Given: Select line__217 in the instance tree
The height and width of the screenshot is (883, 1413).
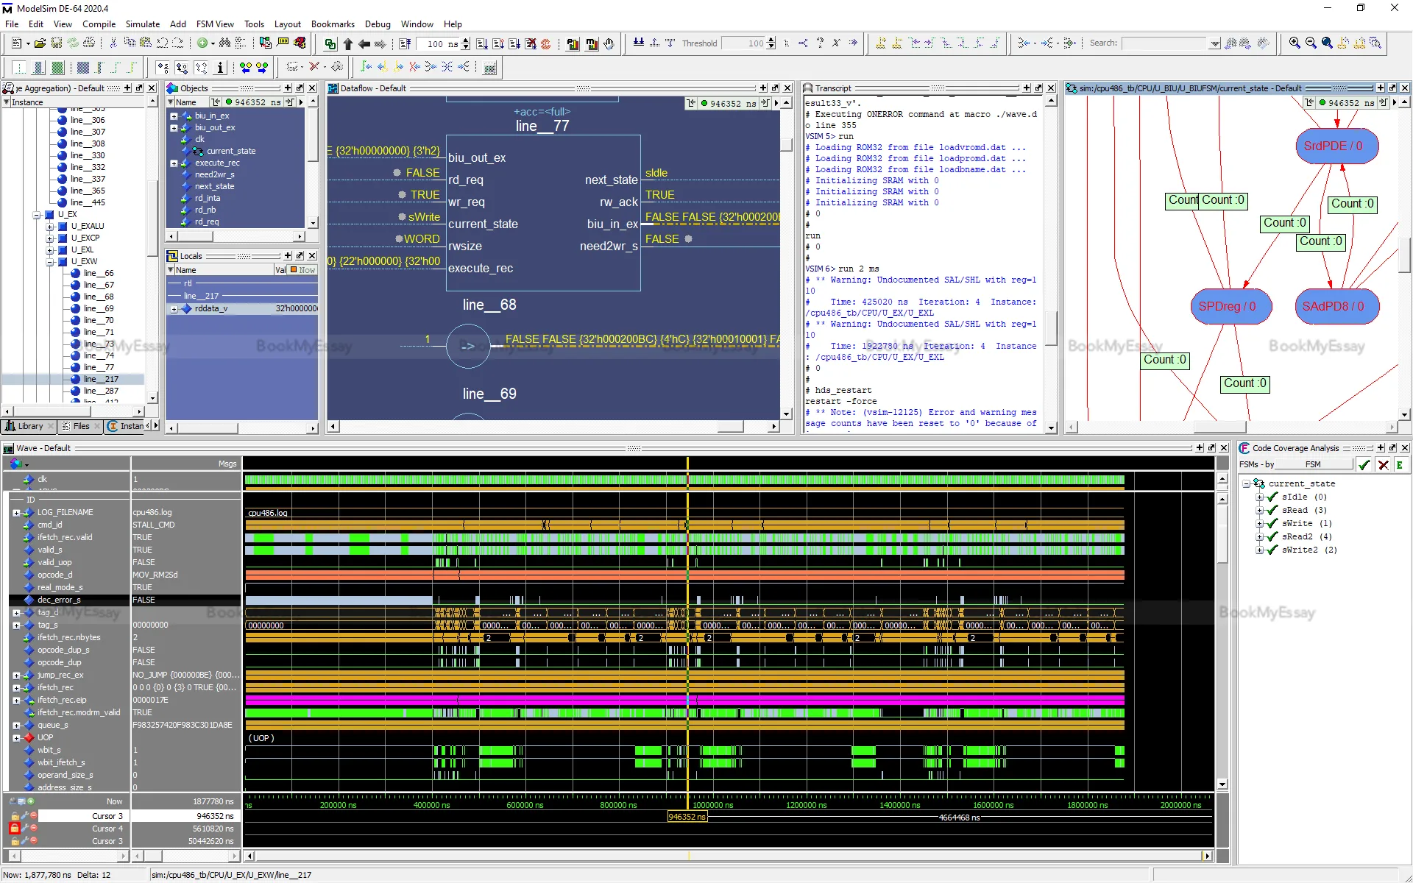Looking at the screenshot, I should [101, 379].
